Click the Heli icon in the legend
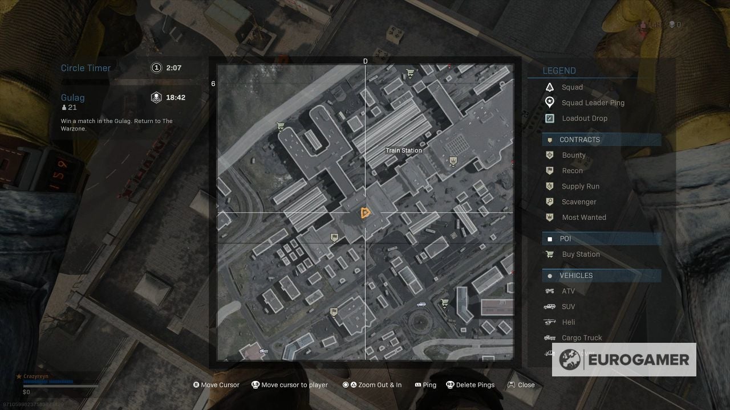 [x=550, y=322]
